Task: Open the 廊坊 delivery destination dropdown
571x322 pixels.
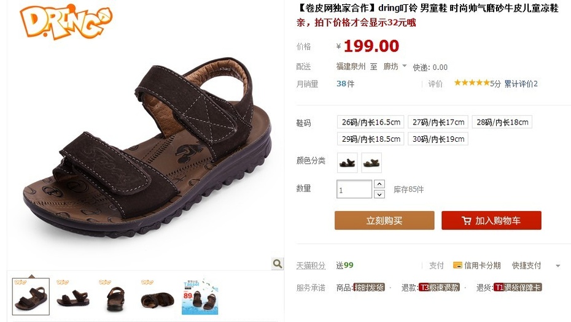Action: pos(395,66)
